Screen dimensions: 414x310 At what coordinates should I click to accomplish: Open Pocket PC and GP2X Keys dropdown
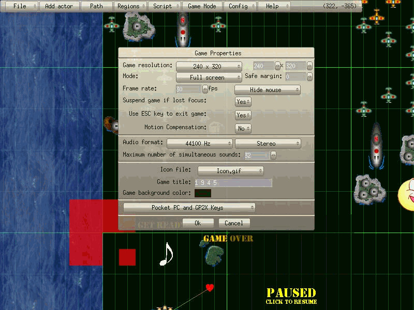point(189,208)
